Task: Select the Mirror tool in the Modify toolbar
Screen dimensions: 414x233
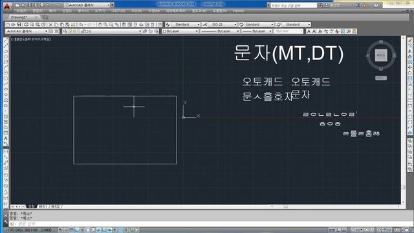Action: point(409,51)
